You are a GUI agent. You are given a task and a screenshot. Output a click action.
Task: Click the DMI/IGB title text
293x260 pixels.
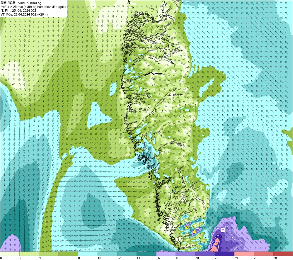(8, 3)
